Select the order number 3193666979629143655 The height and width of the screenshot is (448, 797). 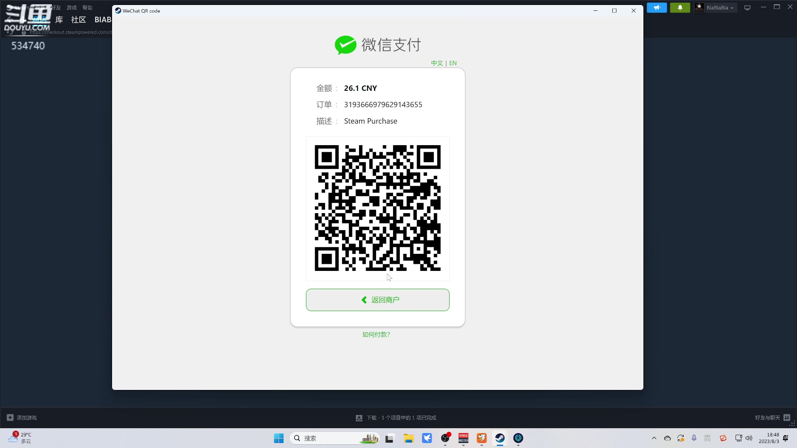click(383, 105)
